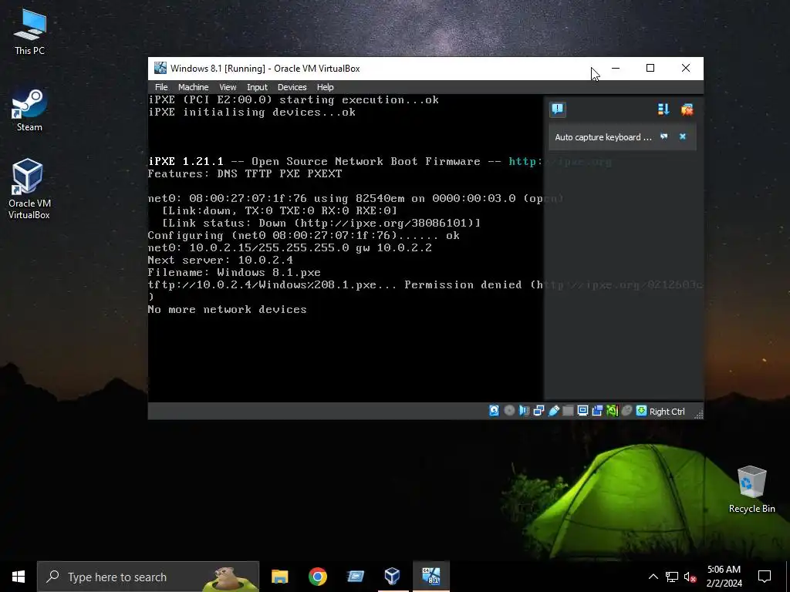
Task: Select the This PC desktop icon
Action: 30,32
